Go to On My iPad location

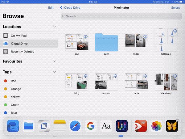[x=19, y=36]
